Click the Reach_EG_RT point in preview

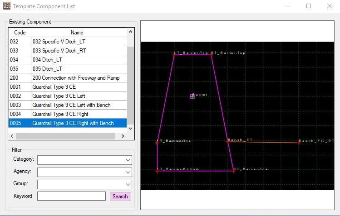point(299,143)
